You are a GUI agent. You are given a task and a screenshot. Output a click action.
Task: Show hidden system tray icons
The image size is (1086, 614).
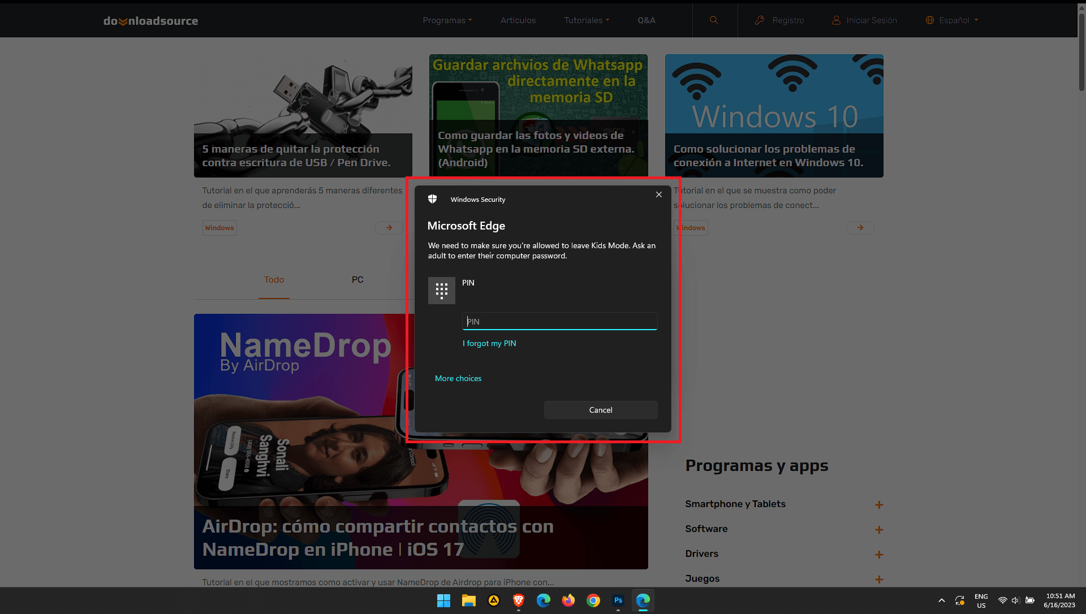pos(942,600)
